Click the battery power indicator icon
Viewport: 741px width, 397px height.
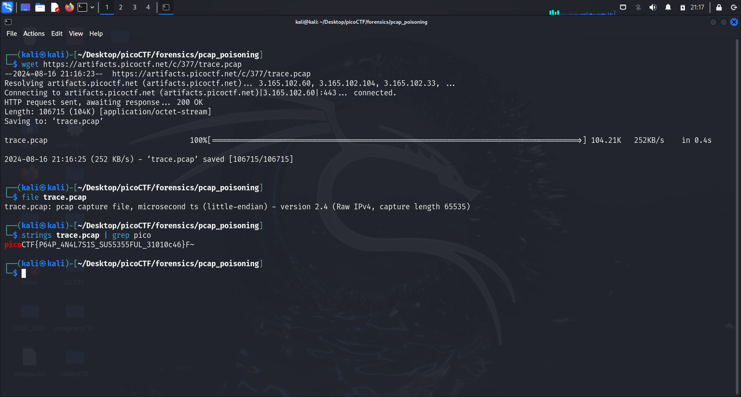pyautogui.click(x=682, y=7)
